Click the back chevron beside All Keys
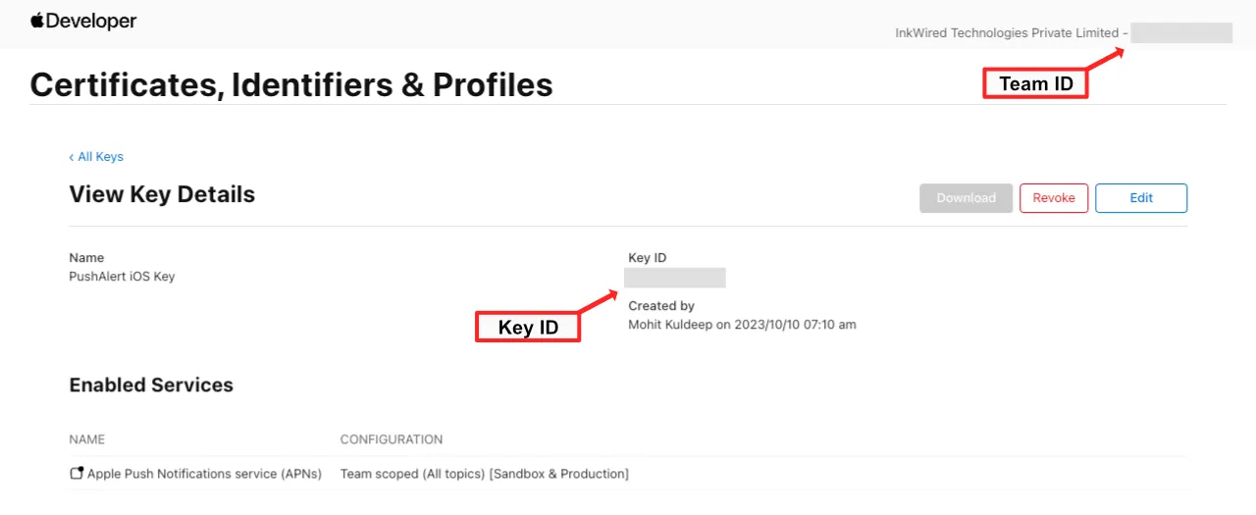Viewport: 1256px width, 515px height. tap(72, 157)
